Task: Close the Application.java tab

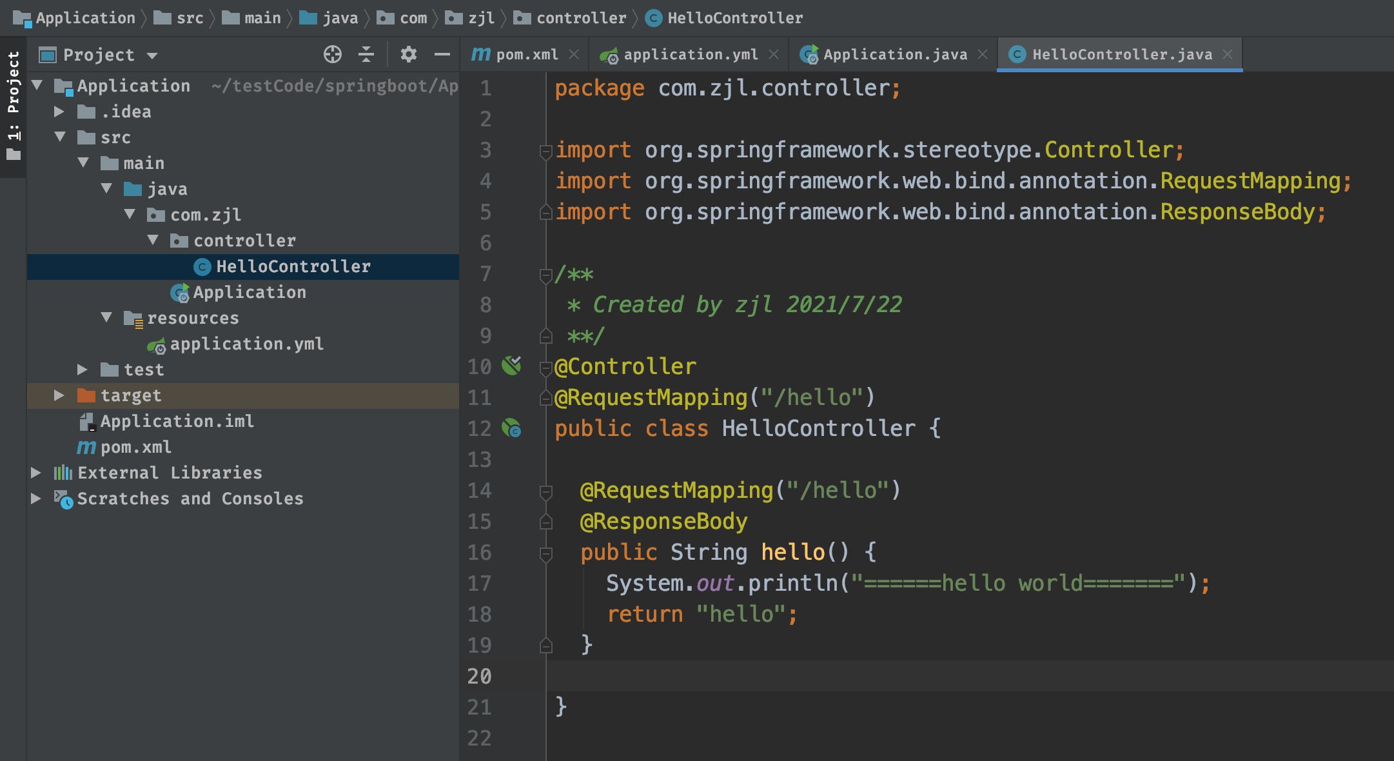Action: 983,55
